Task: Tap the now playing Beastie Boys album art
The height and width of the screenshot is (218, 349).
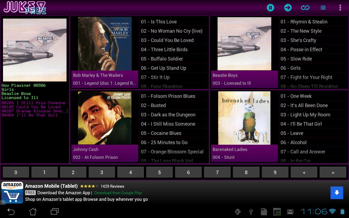Action: (x=35, y=50)
